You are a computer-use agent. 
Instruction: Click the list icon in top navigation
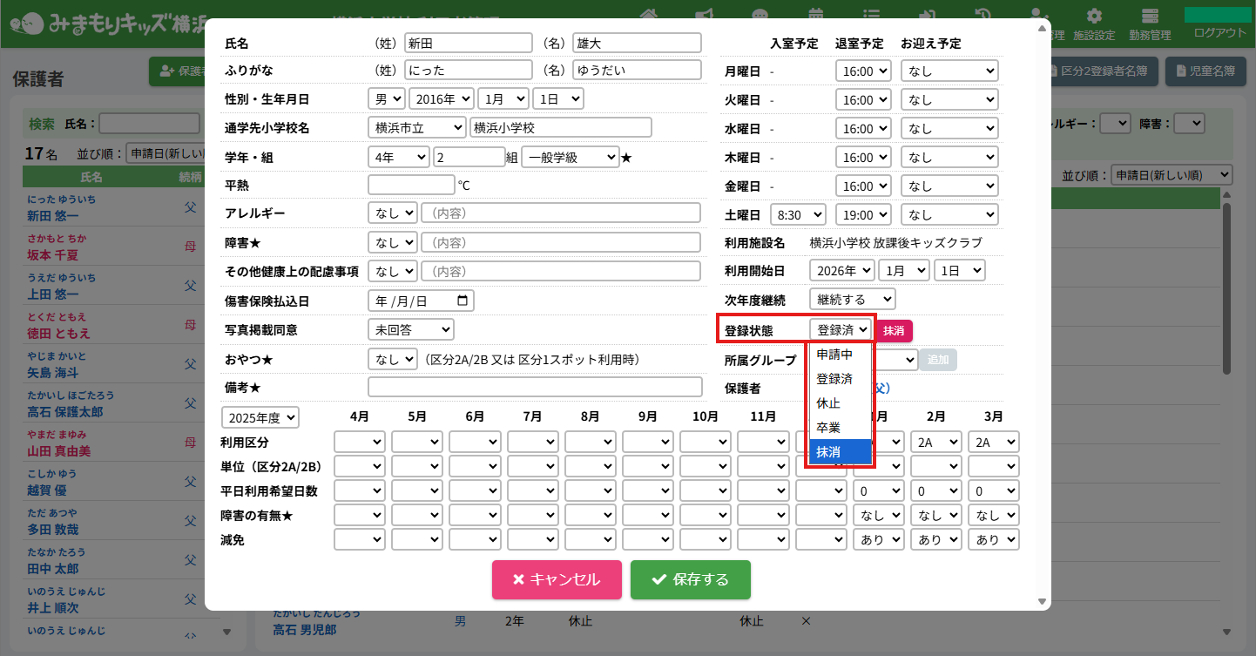pyautogui.click(x=871, y=15)
